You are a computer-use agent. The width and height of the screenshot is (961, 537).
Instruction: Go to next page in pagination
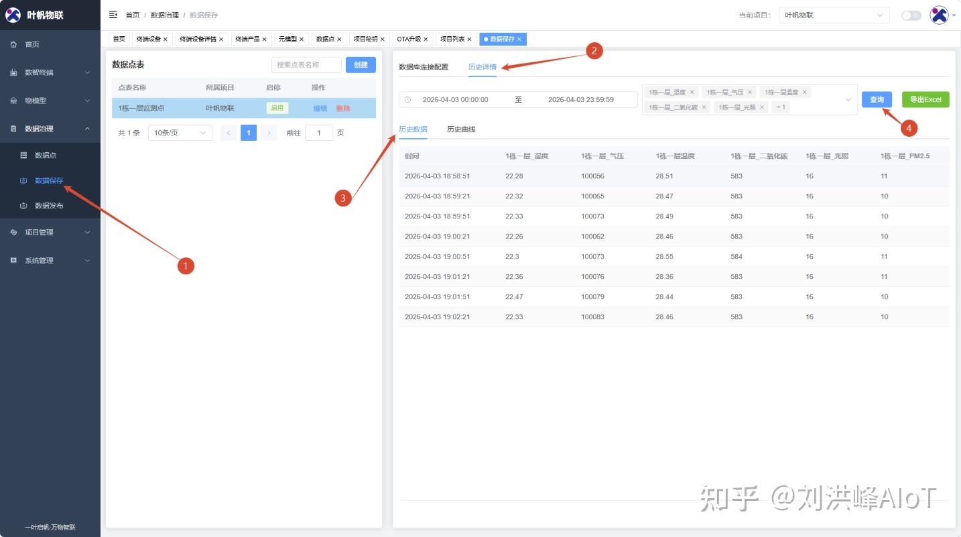(x=269, y=133)
